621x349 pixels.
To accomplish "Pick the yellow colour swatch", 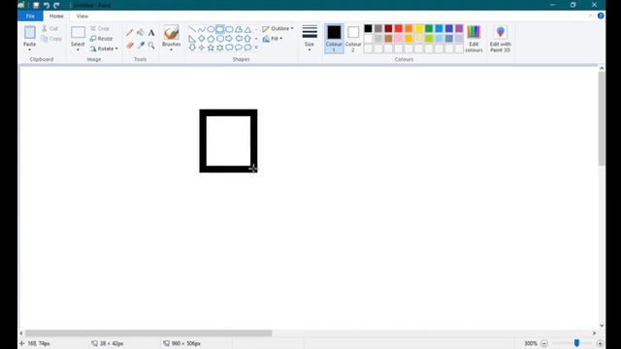I will 418,28.
